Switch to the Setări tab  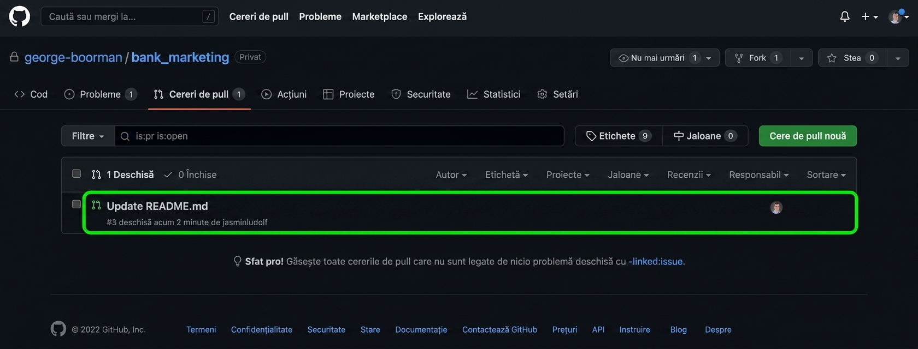[x=557, y=94]
